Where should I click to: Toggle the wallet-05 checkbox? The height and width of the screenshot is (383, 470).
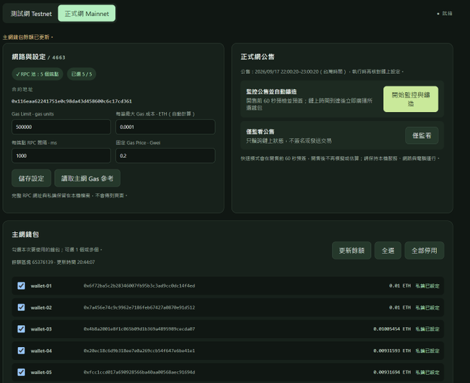click(21, 372)
